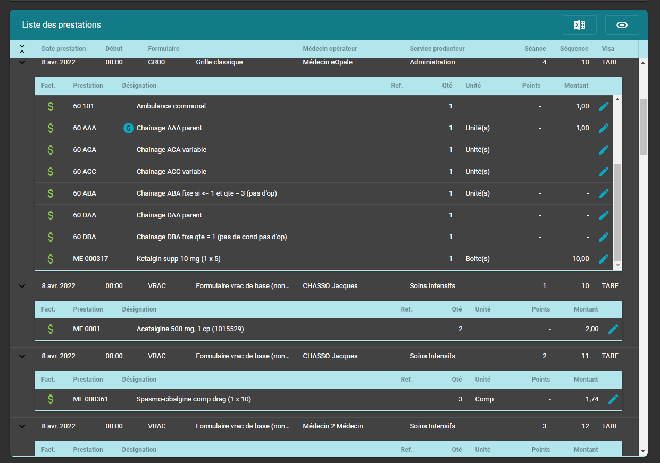Edit the Ketalgin supp 10 mg prestation

604,258
